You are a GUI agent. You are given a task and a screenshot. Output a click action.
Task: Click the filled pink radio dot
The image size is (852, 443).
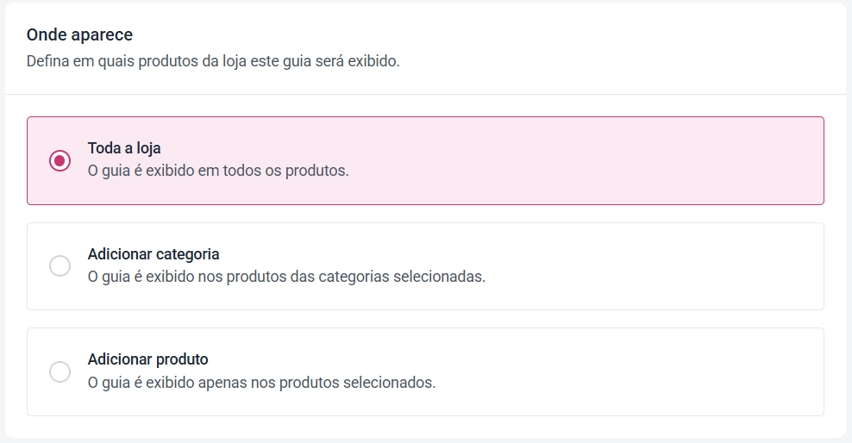60,160
